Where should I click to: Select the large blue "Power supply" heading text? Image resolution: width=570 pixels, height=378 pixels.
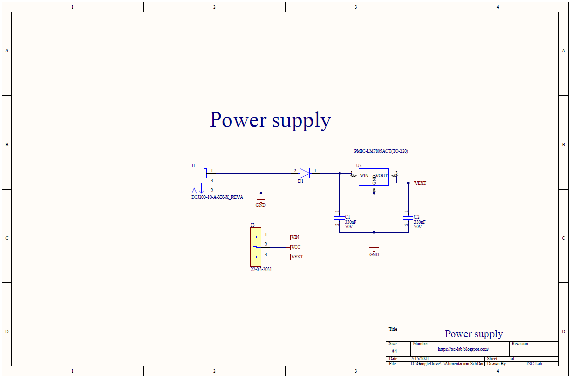[x=270, y=120]
